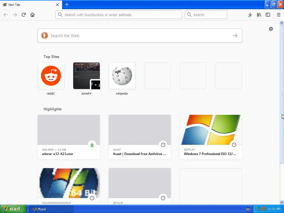Screen dimensions: 284x213
Task: Close the New Tab tab
Action: [57, 5]
